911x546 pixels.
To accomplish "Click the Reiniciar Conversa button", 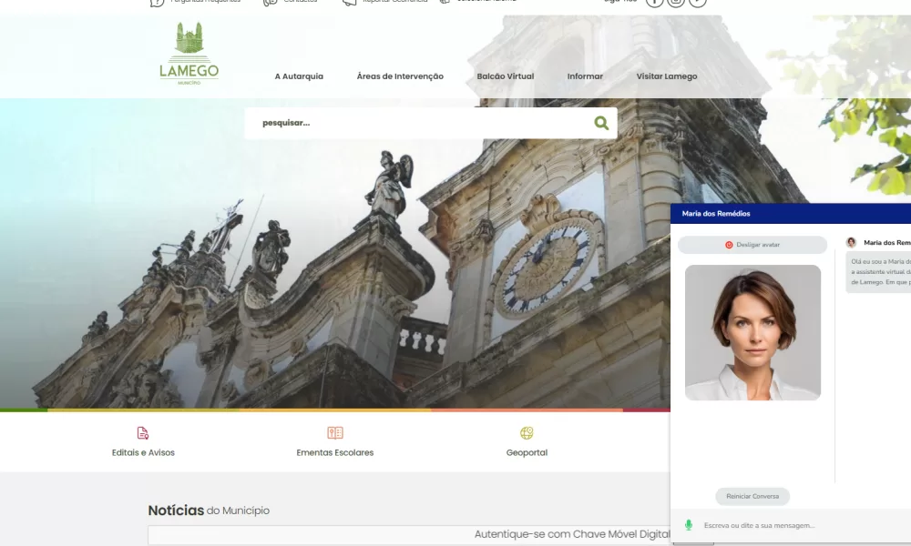I will tap(752, 496).
